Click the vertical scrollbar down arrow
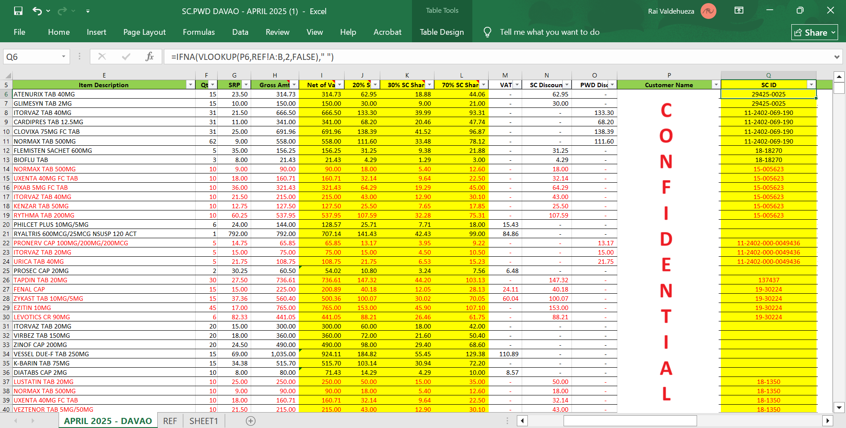The image size is (846, 428). (x=839, y=407)
